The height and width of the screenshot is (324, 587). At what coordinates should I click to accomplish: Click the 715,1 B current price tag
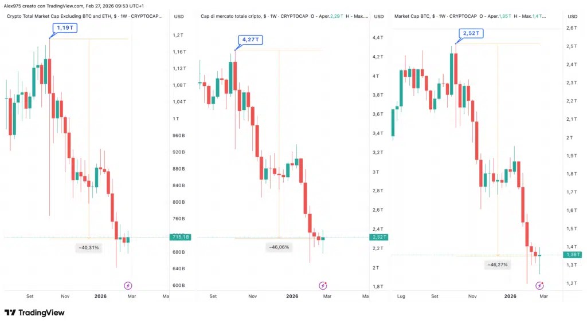click(181, 237)
